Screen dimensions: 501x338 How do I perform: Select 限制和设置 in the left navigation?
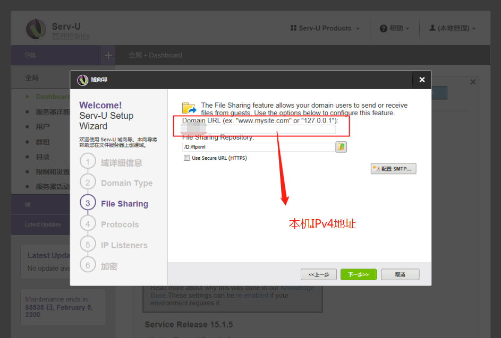pos(53,172)
